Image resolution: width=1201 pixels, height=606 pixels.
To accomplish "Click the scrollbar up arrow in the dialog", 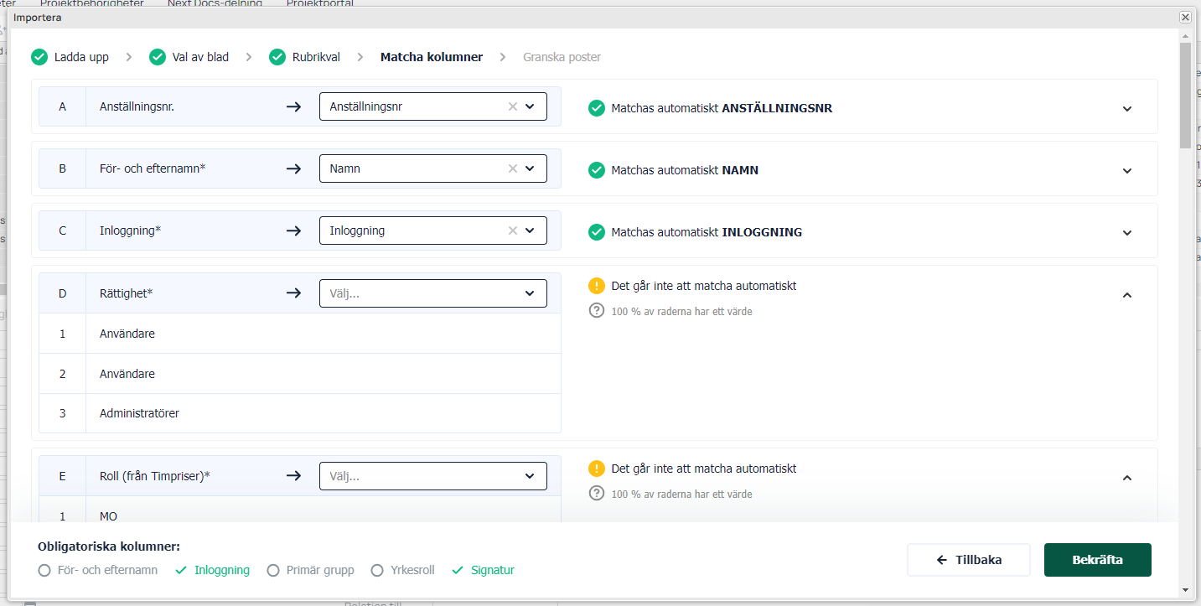I will (1185, 35).
